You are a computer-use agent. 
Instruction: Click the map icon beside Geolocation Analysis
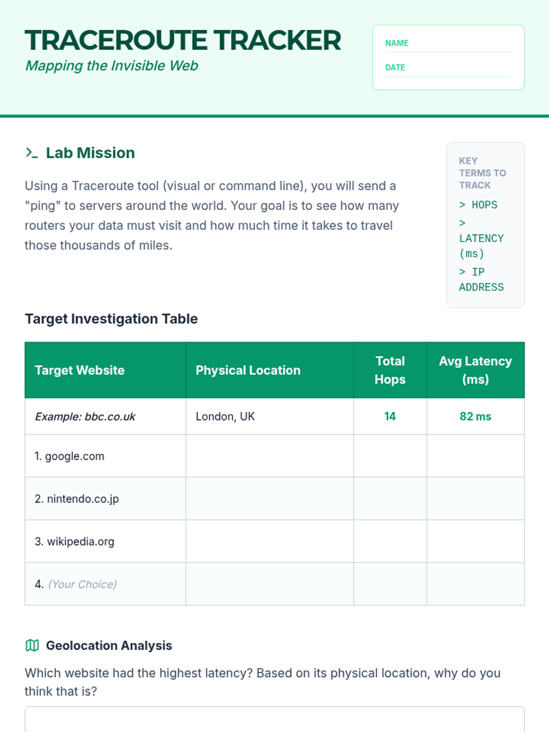(x=32, y=646)
